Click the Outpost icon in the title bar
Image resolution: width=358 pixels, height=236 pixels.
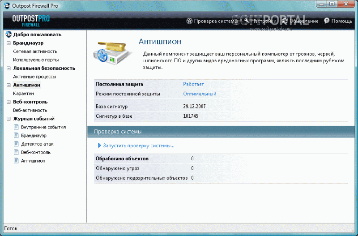point(7,5)
